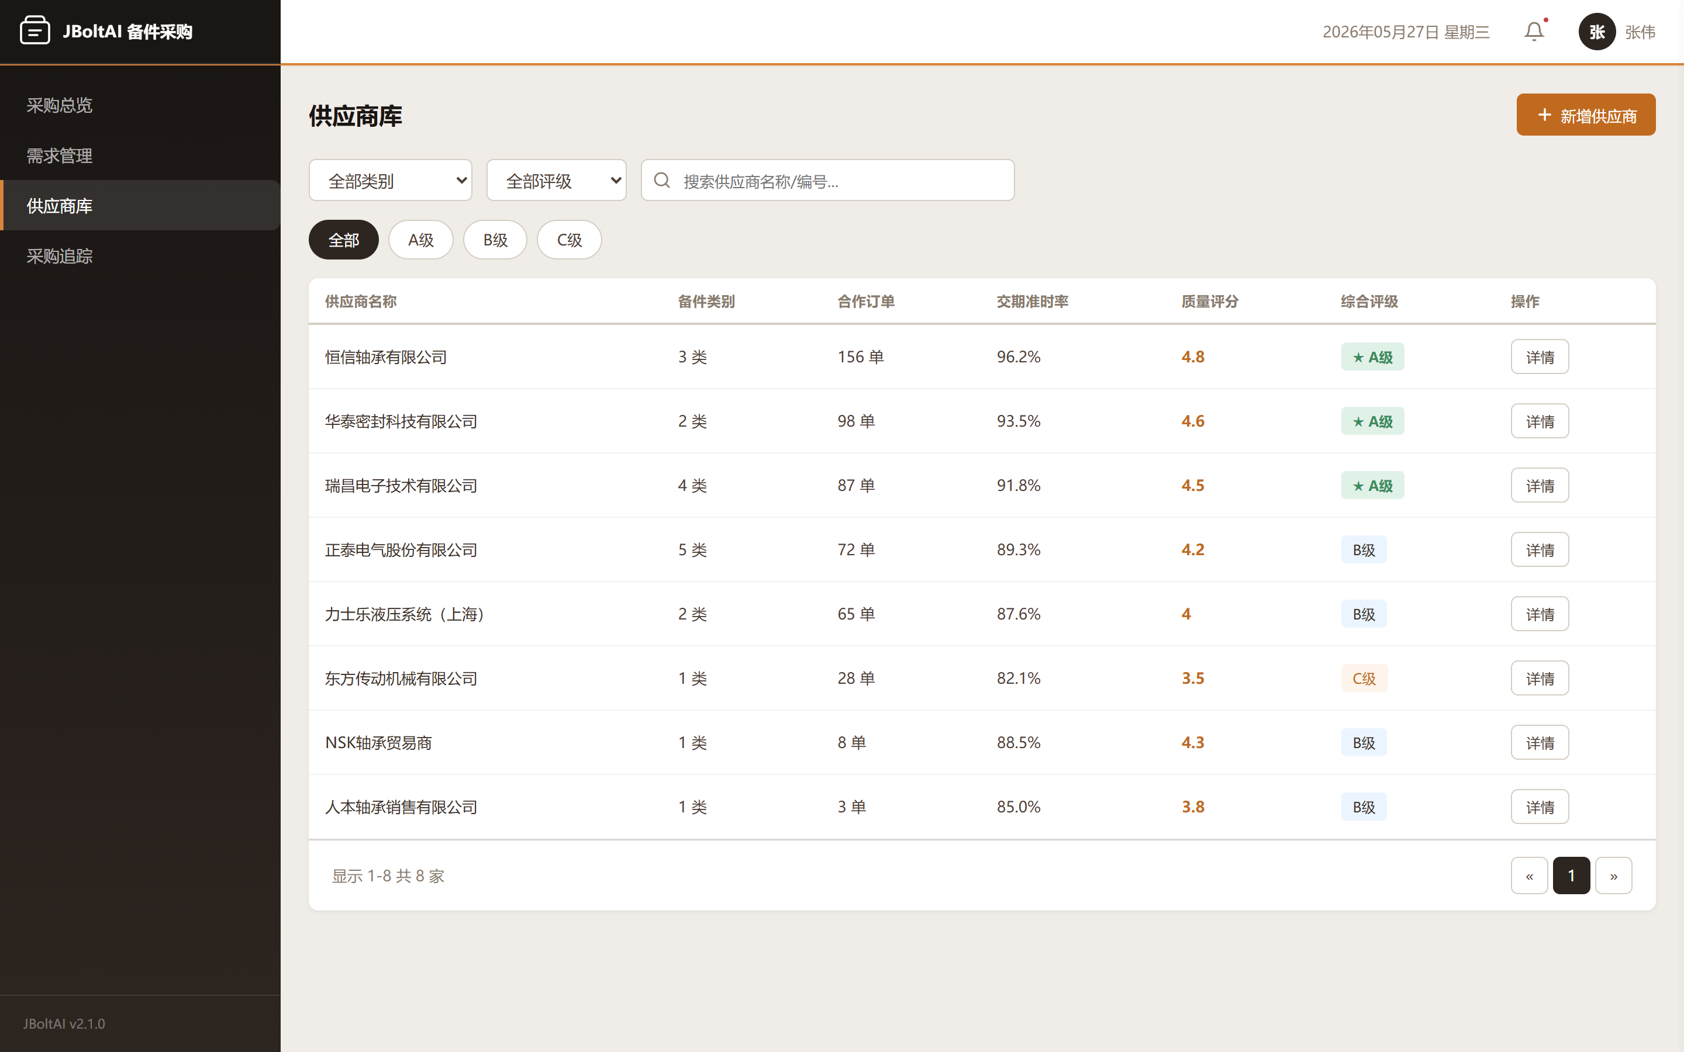Viewport: 1684px width, 1052px height.
Task: Click the 综合评级 column header
Action: (1369, 301)
